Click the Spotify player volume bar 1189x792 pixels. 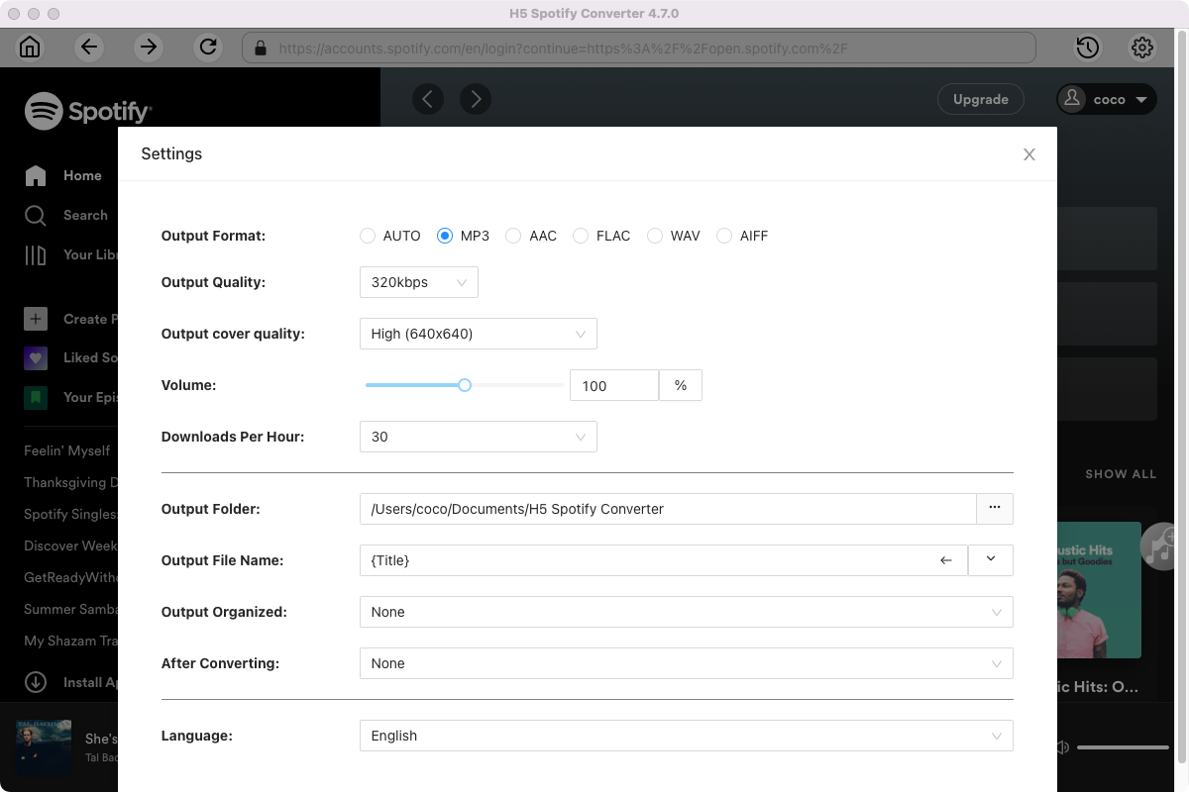1123,747
